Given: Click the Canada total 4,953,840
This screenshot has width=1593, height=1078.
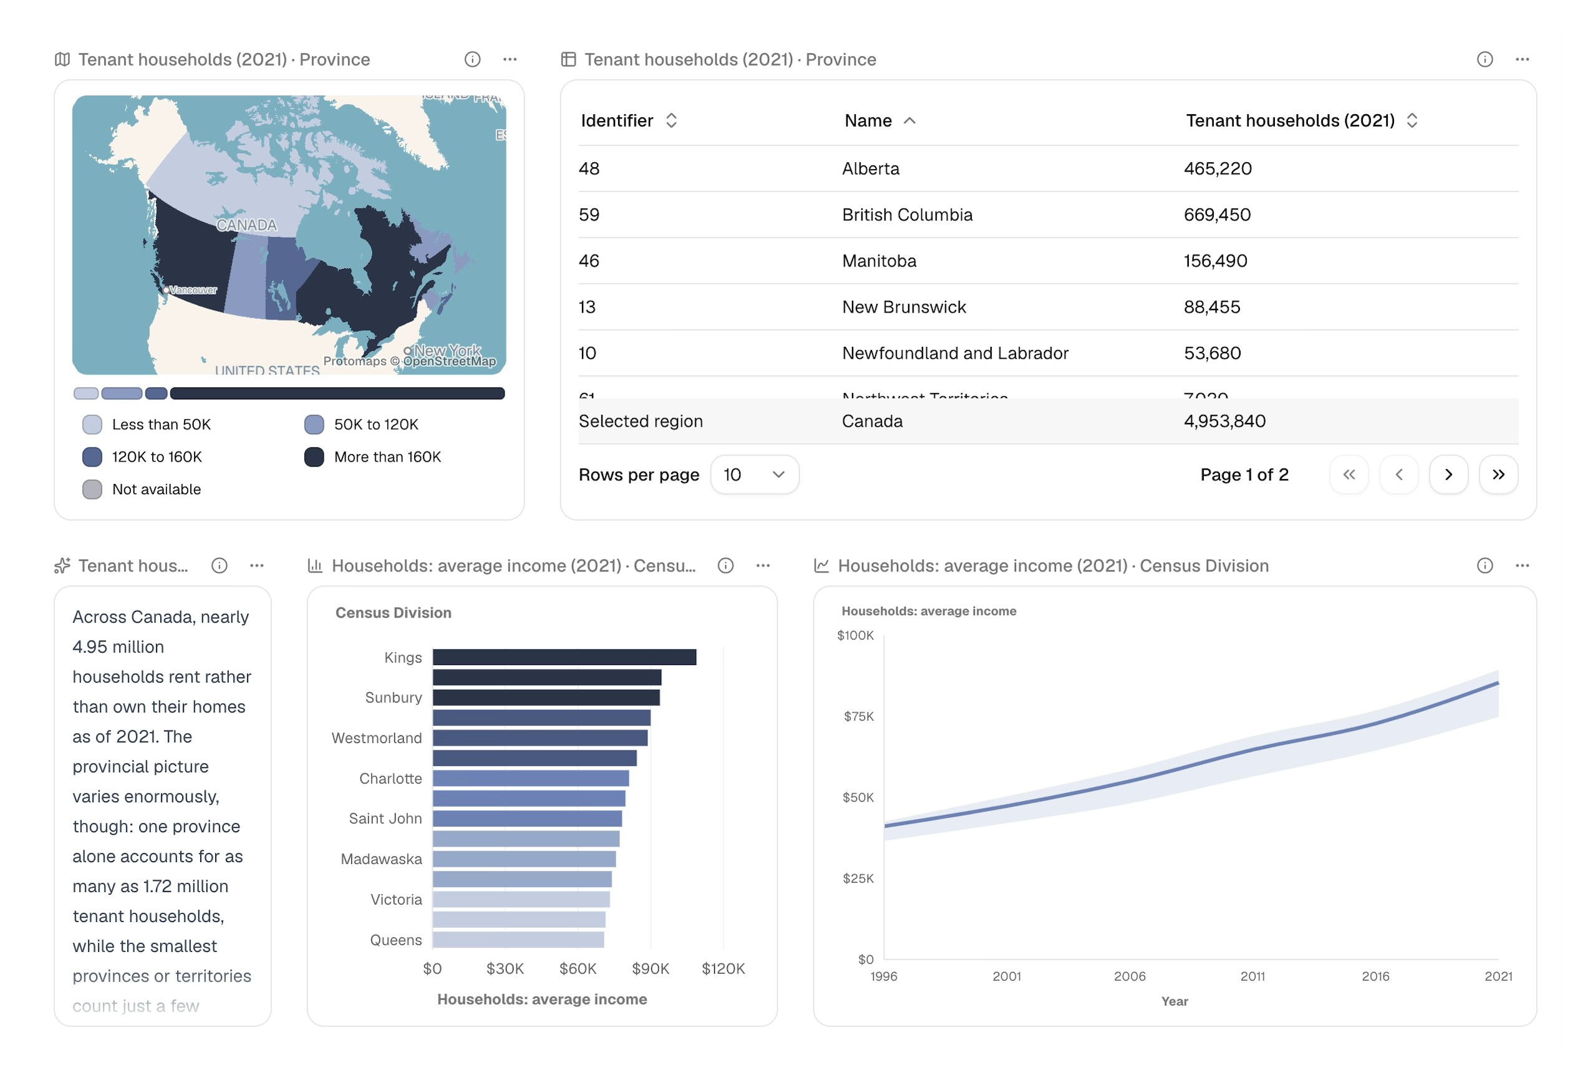Looking at the screenshot, I should click(x=1224, y=421).
